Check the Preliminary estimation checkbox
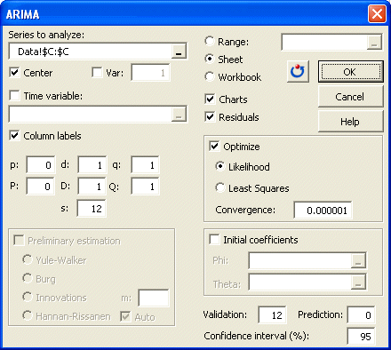Viewport: 391px width, 350px height. [19, 240]
